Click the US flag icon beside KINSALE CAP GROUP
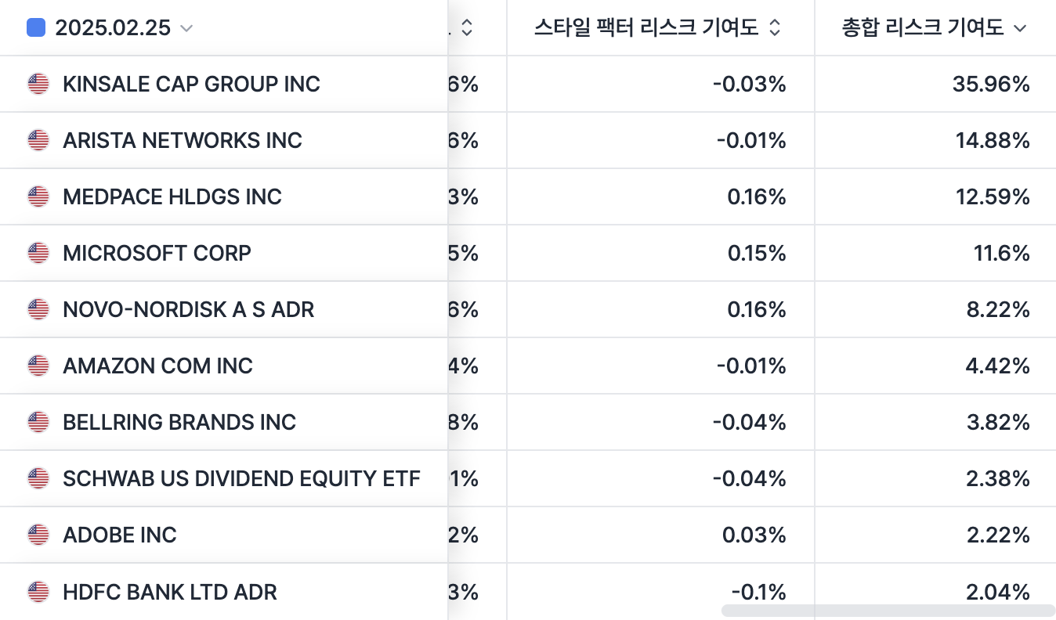Screen dimensions: 1056x620 coord(38,84)
